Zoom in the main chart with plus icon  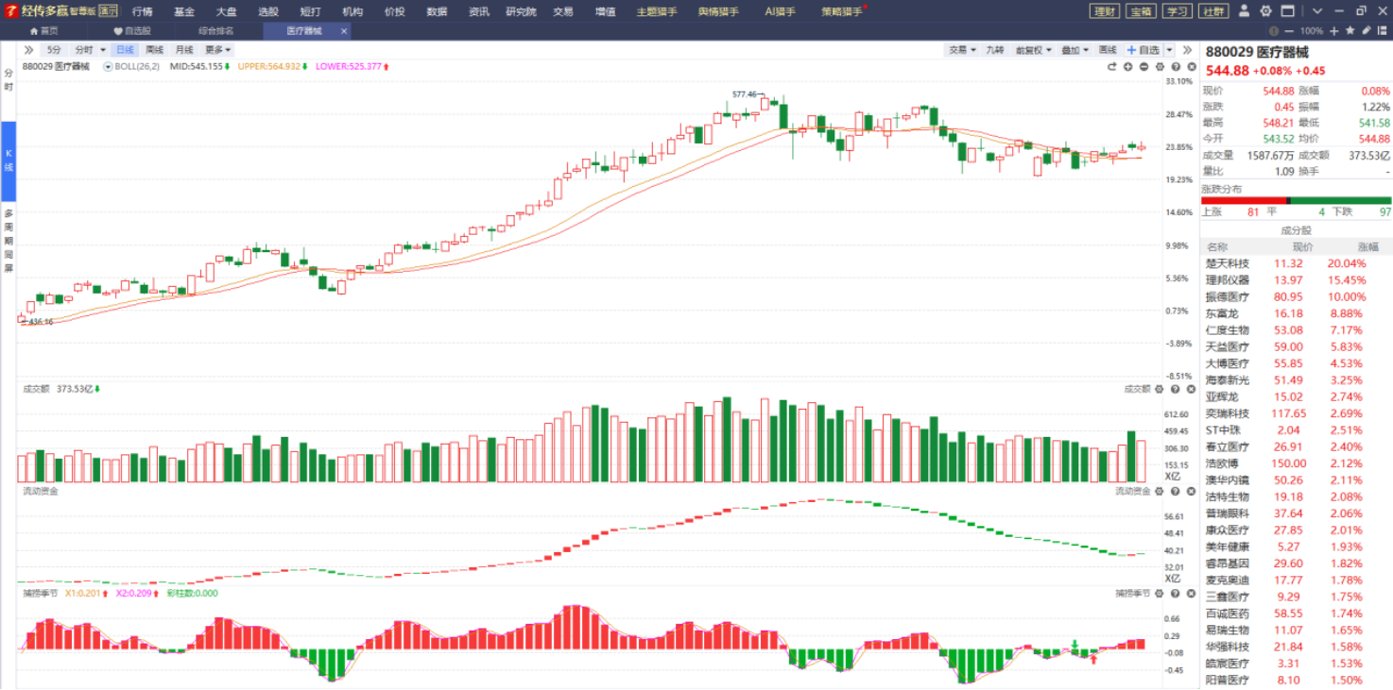(x=1128, y=67)
